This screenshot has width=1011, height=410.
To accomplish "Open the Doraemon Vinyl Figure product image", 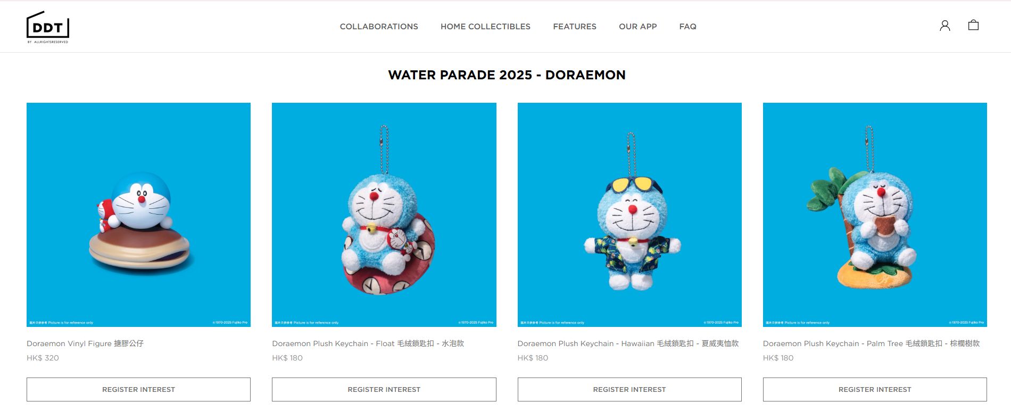I will coord(138,215).
